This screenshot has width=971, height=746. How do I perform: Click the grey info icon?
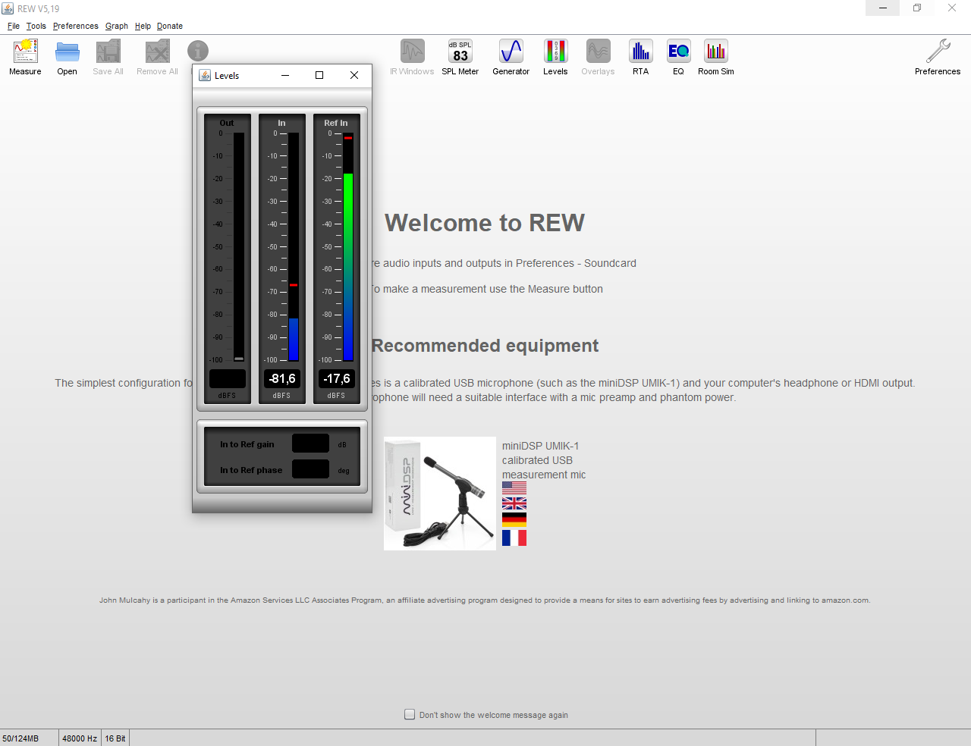[198, 52]
